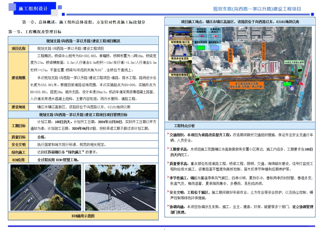The width and height of the screenshot is (322, 230).
Task: Click the blue 临时材料加工 color swatch
Action: (x=215, y=47)
